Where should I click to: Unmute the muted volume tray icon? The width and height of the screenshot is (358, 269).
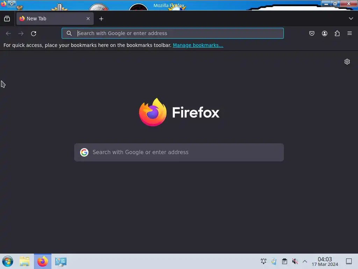tap(295, 261)
